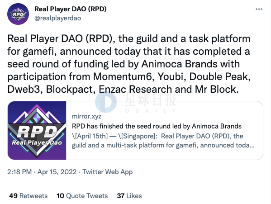
Task: Click the tweet text mentioning Animoca Brands
Action: tap(124, 64)
